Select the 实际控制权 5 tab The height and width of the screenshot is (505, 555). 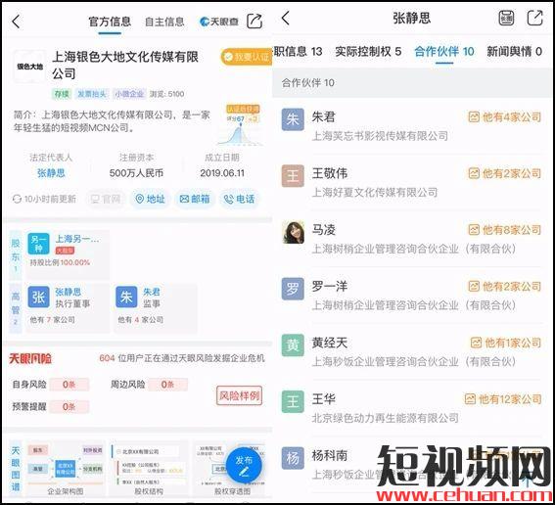tap(368, 52)
